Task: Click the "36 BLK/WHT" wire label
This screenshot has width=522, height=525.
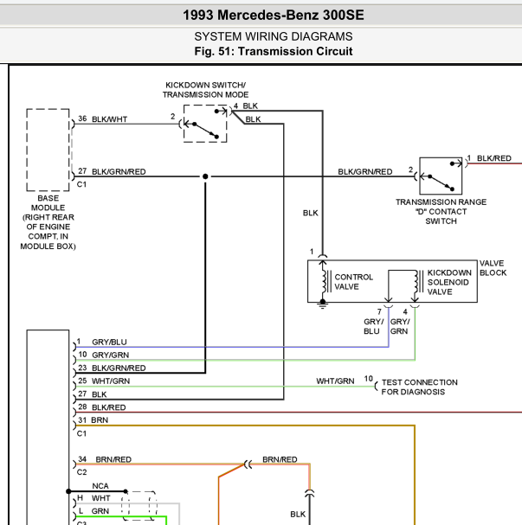Action: click(102, 119)
